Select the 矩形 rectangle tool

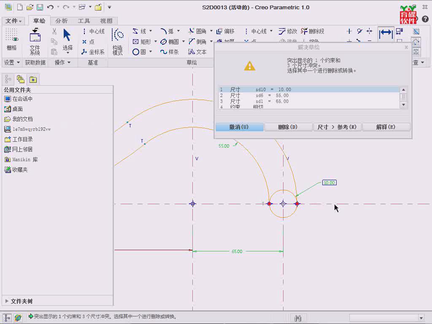[142, 42]
